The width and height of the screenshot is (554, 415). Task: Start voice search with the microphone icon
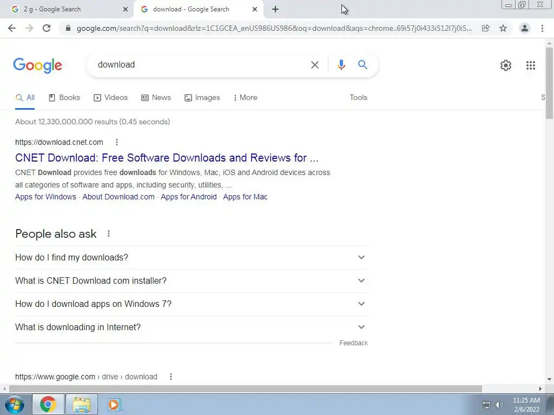341,65
